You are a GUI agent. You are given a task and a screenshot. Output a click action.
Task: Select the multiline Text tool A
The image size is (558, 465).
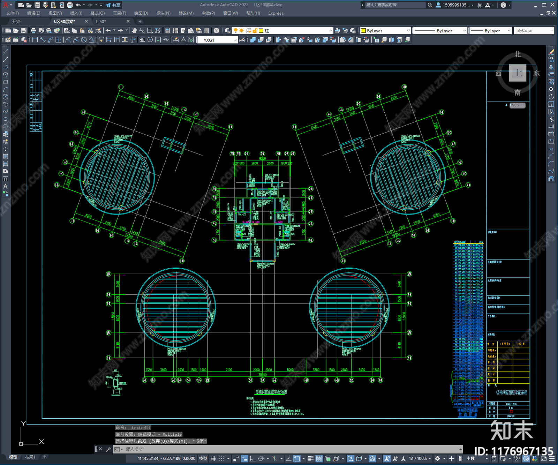pos(5,186)
